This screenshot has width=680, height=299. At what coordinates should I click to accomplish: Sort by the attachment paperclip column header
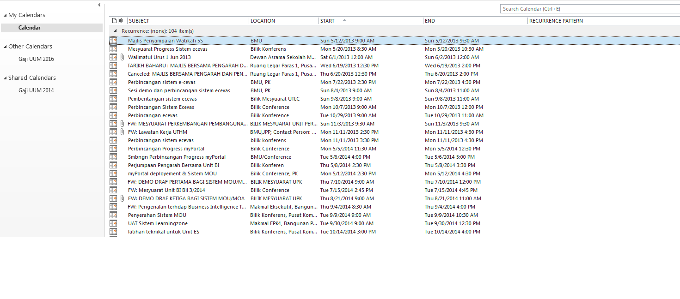121,21
